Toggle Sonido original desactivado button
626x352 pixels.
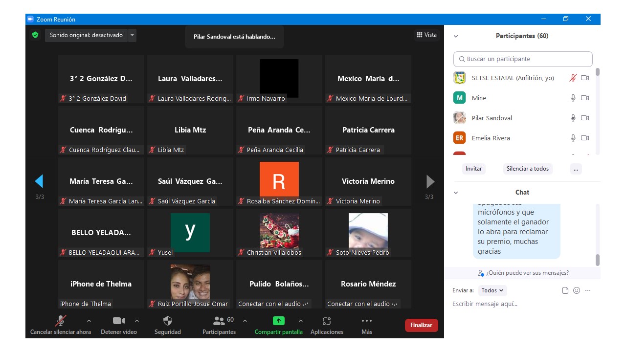[x=86, y=35]
